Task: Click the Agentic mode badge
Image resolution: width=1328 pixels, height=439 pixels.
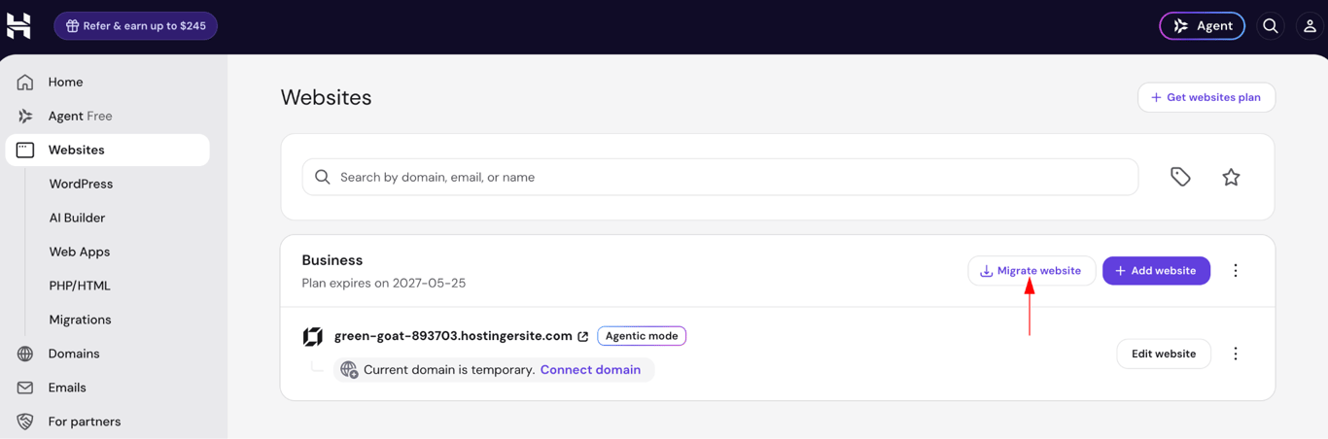Action: tap(642, 336)
